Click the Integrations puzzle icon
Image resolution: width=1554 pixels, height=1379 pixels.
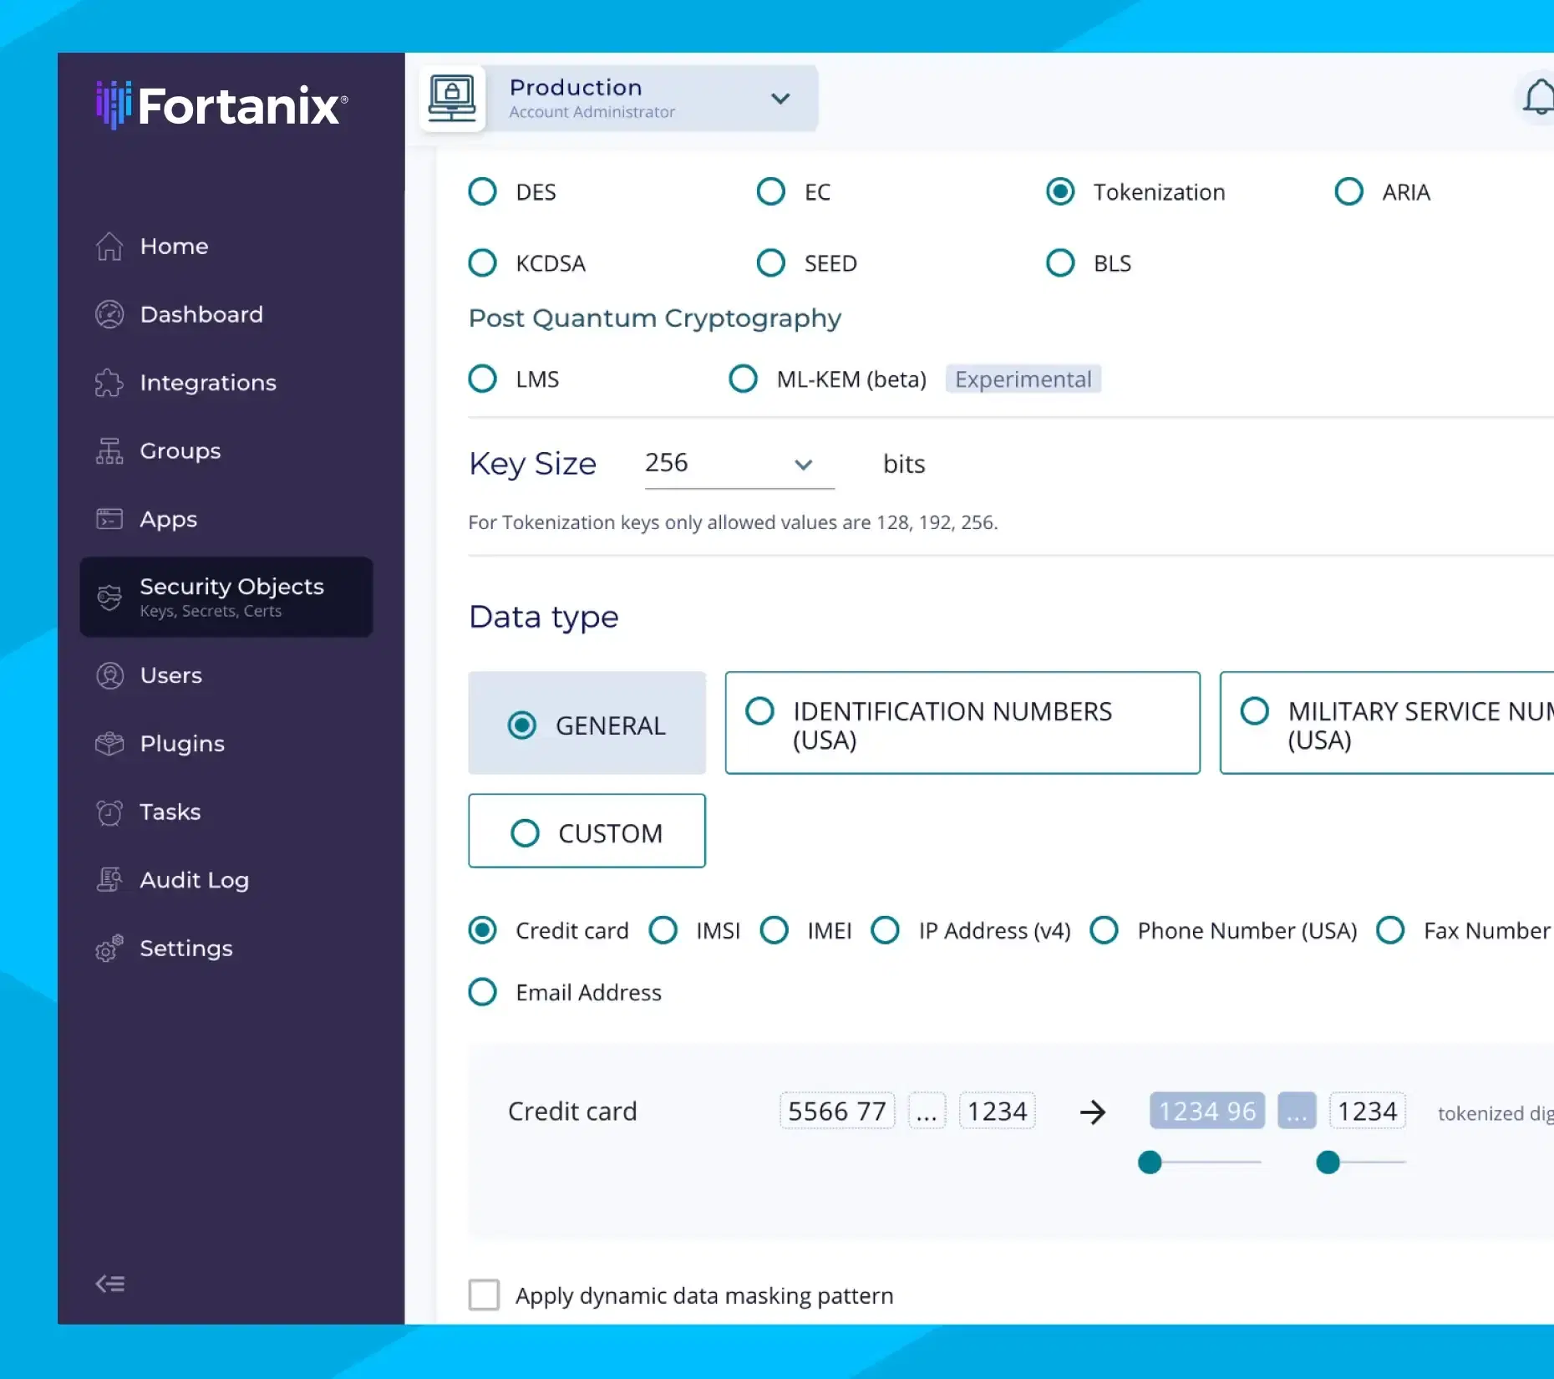click(x=109, y=383)
